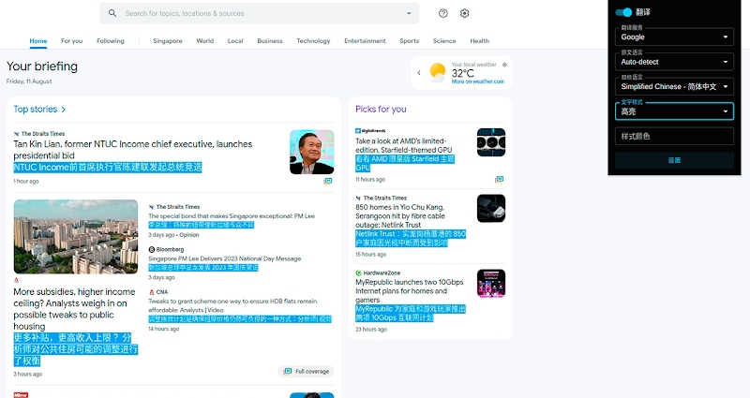Click the Tan Kin Lian portrait thumbnail
Viewport: 750px width, 398px height.
(312, 152)
